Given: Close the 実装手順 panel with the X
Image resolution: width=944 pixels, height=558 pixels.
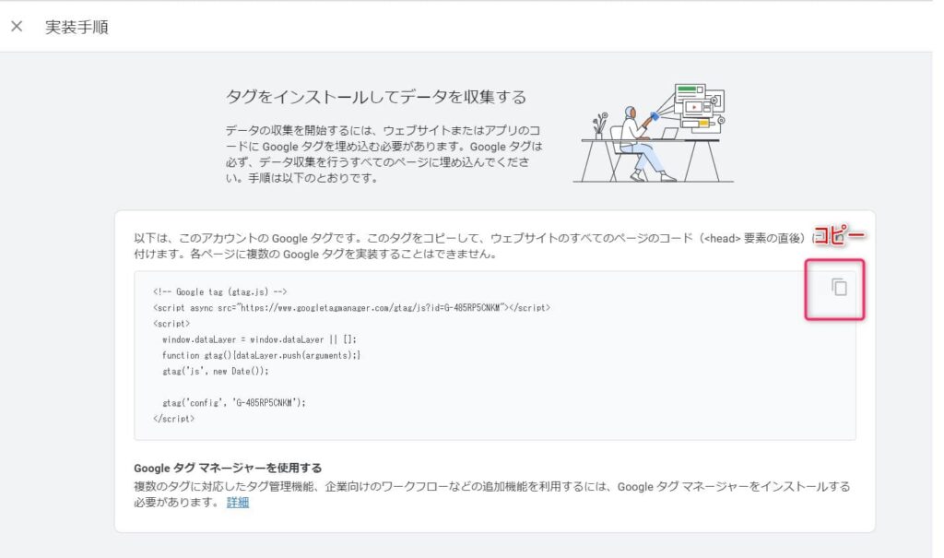Looking at the screenshot, I should [x=17, y=27].
